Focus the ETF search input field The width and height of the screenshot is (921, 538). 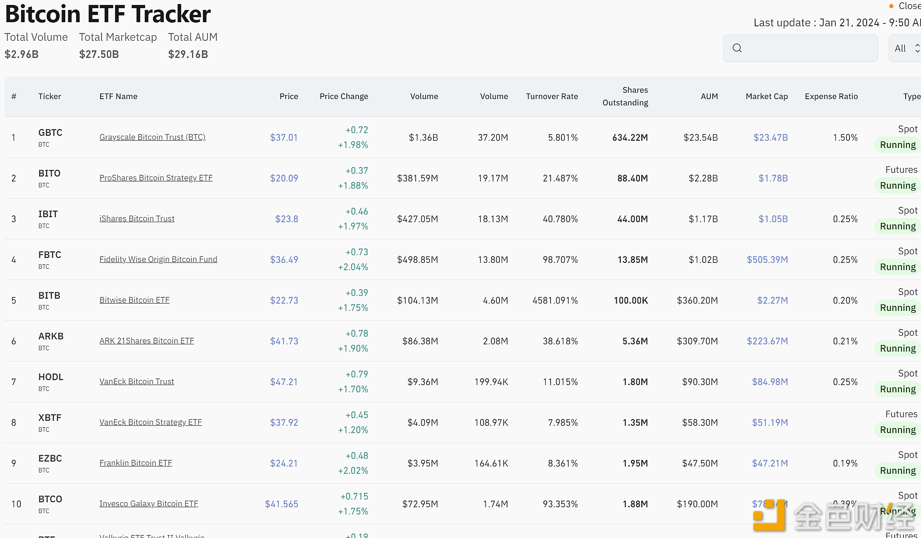[x=800, y=48]
